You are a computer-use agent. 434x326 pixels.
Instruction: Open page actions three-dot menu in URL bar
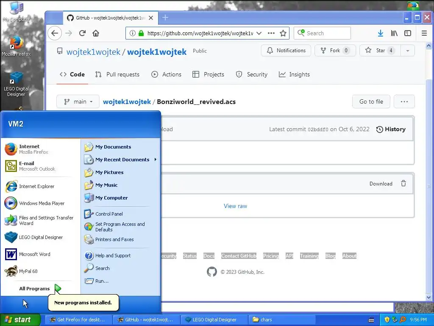(x=271, y=33)
